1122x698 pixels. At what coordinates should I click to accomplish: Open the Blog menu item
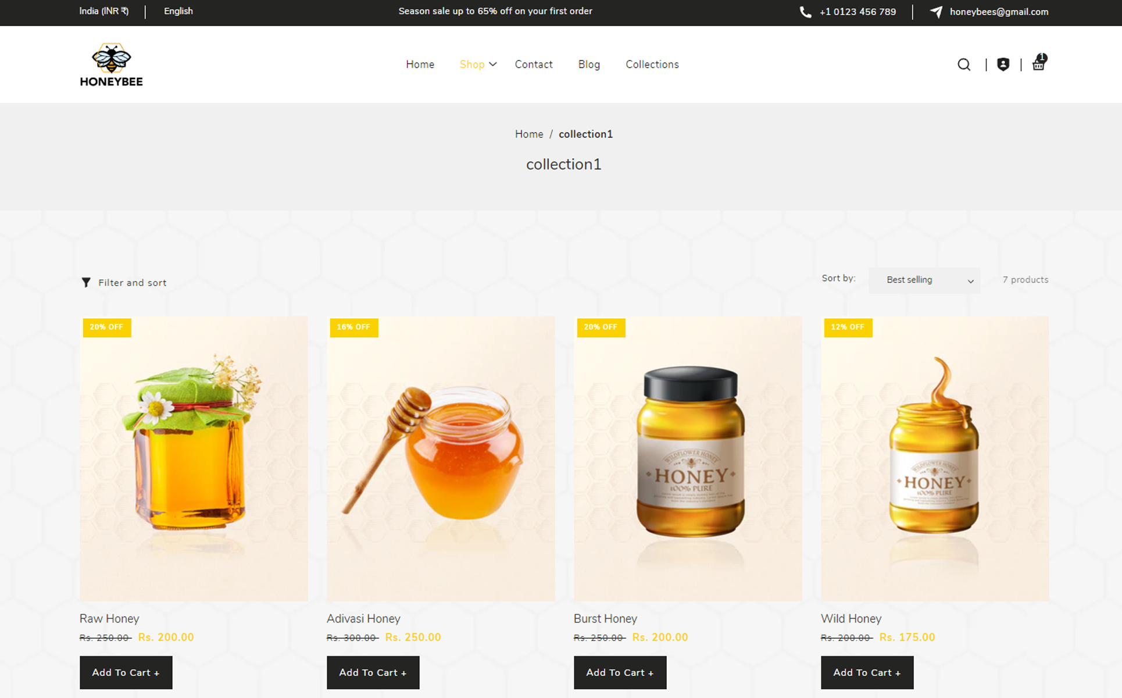click(x=589, y=65)
